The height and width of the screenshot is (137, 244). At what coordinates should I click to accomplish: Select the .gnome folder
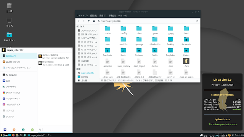155,30
